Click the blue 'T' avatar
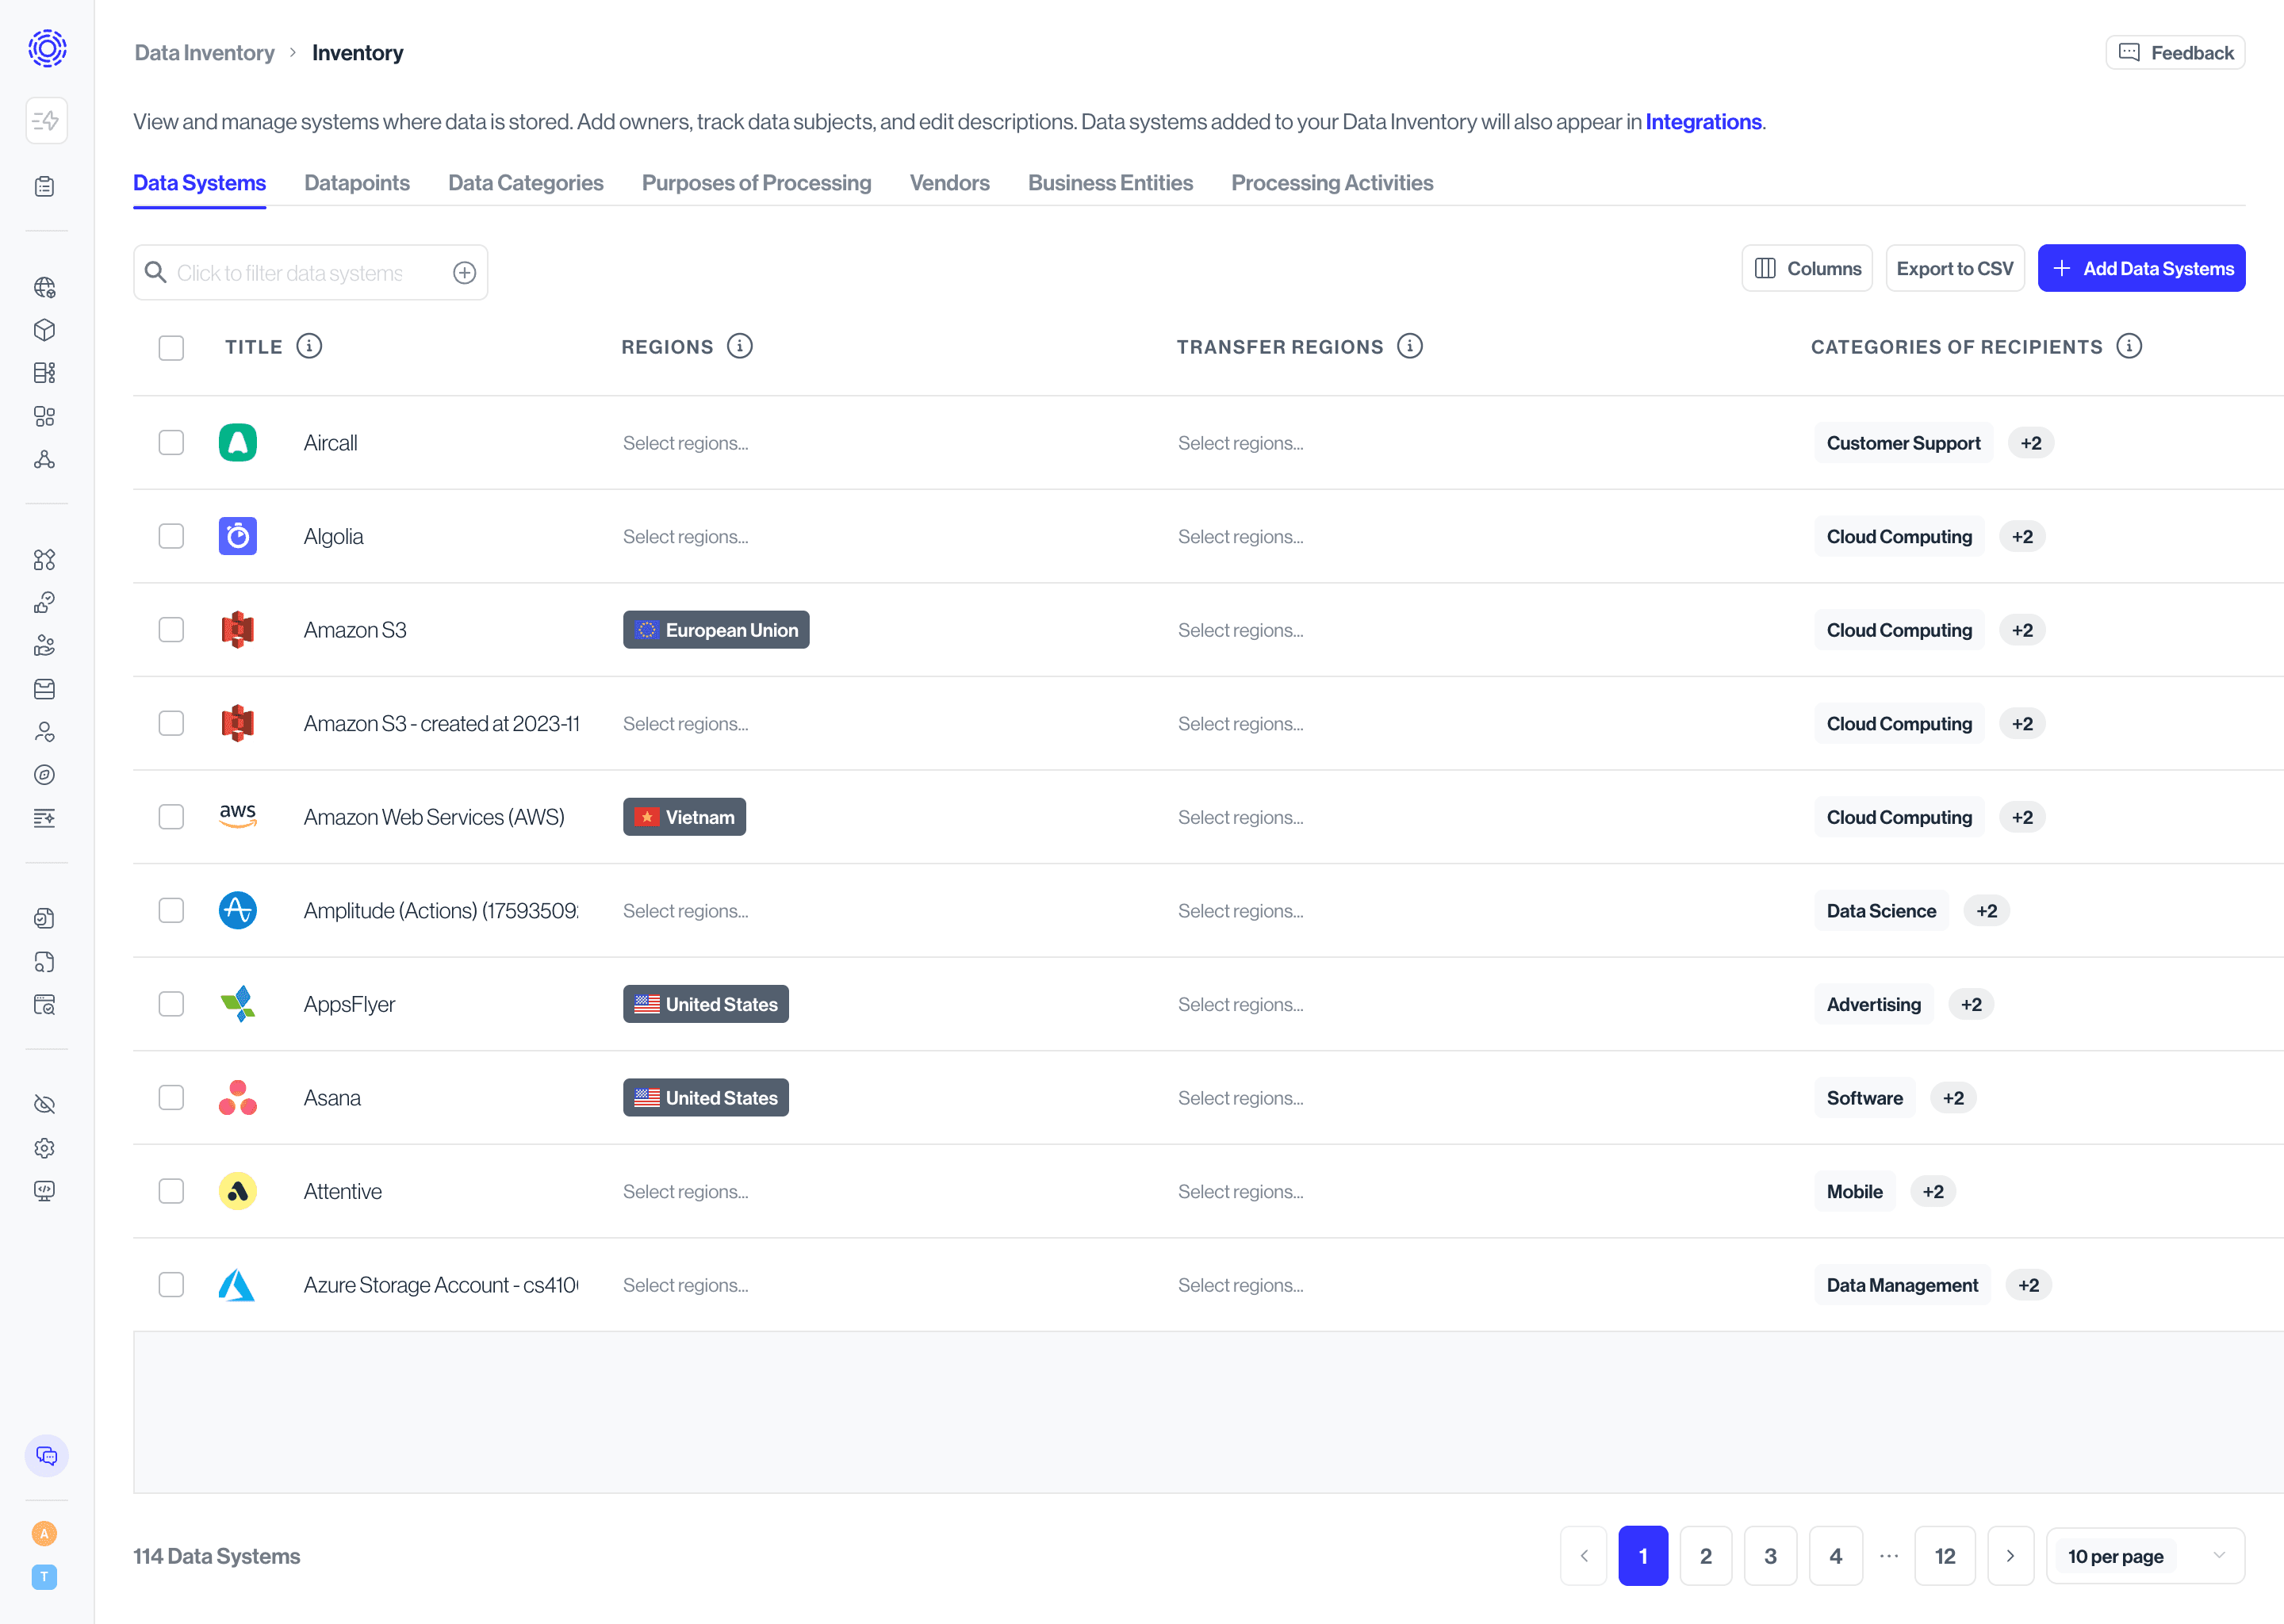The height and width of the screenshot is (1624, 2284). tap(45, 1577)
